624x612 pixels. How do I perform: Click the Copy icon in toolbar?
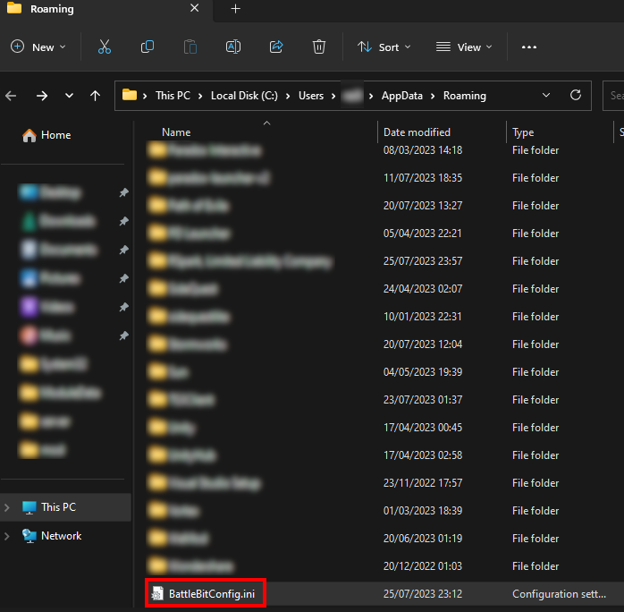click(x=148, y=47)
